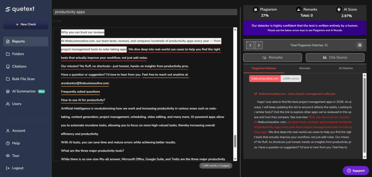The height and width of the screenshot is (177, 372).
Task: Click the Reports document icon
Action: pyautogui.click(x=8, y=42)
